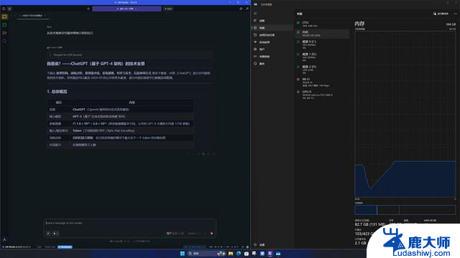Image resolution: width=460 pixels, height=258 pixels.
Task: Open the Discover search icon in left sidebar
Action: [4, 41]
